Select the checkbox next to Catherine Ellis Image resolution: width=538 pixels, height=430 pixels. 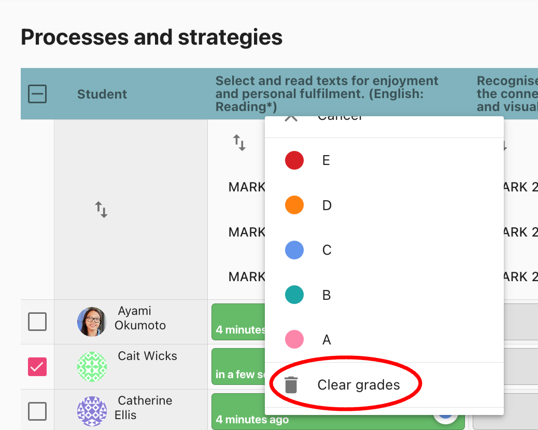37,411
